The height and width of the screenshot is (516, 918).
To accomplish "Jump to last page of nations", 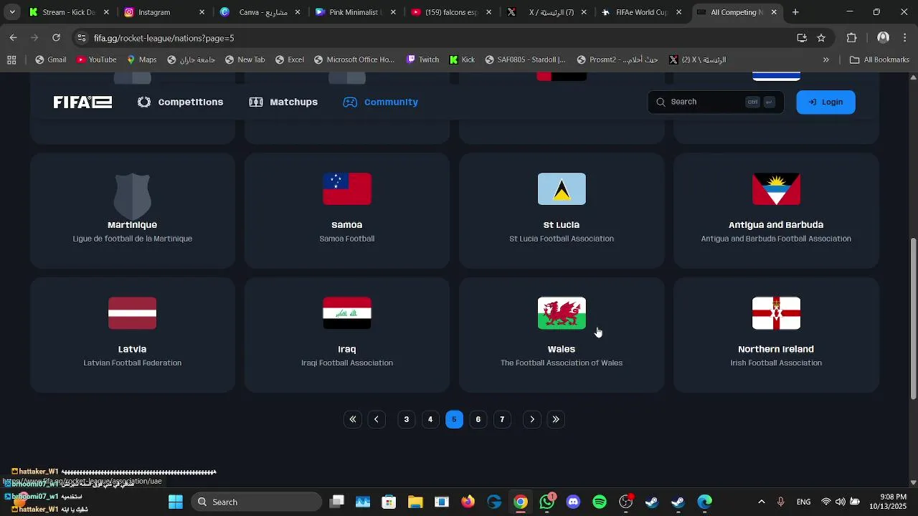I will point(556,419).
